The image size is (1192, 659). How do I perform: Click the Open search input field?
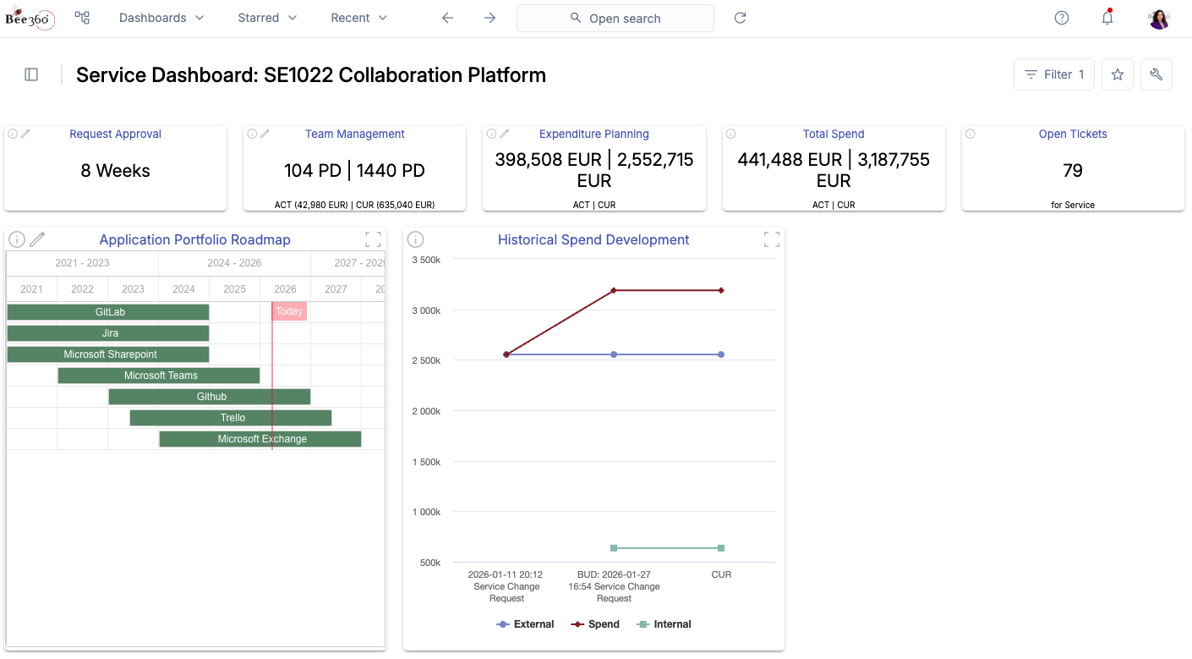tap(615, 18)
